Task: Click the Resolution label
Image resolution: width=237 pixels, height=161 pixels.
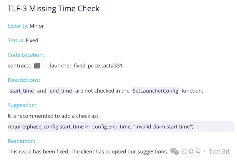Action: 21,141
